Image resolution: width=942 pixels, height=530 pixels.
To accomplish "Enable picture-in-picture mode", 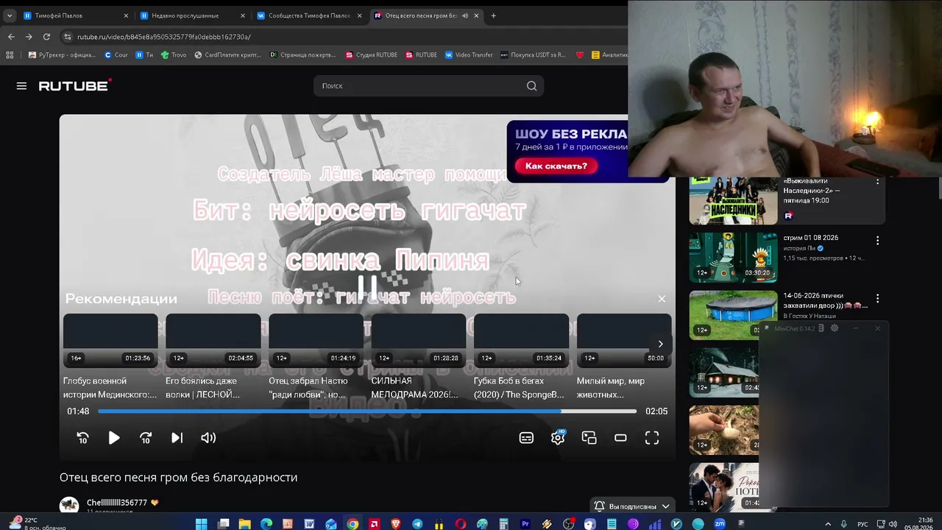I will [x=589, y=438].
